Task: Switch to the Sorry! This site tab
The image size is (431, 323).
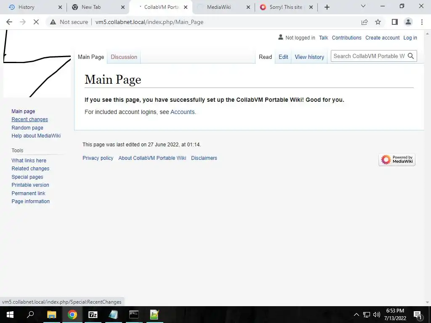Action: [x=286, y=7]
